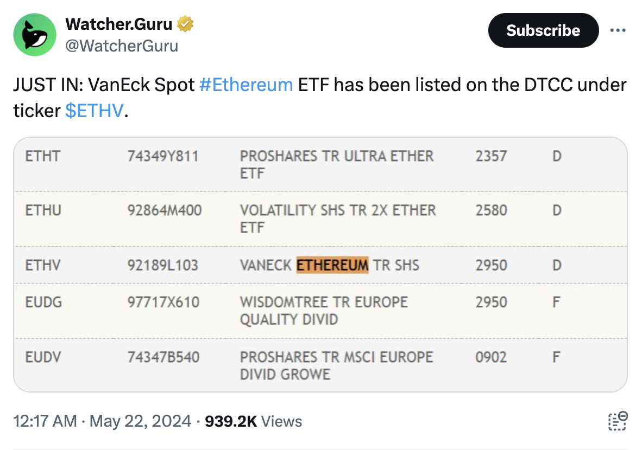Open the Watcher.Guru profile avatar

click(x=35, y=35)
